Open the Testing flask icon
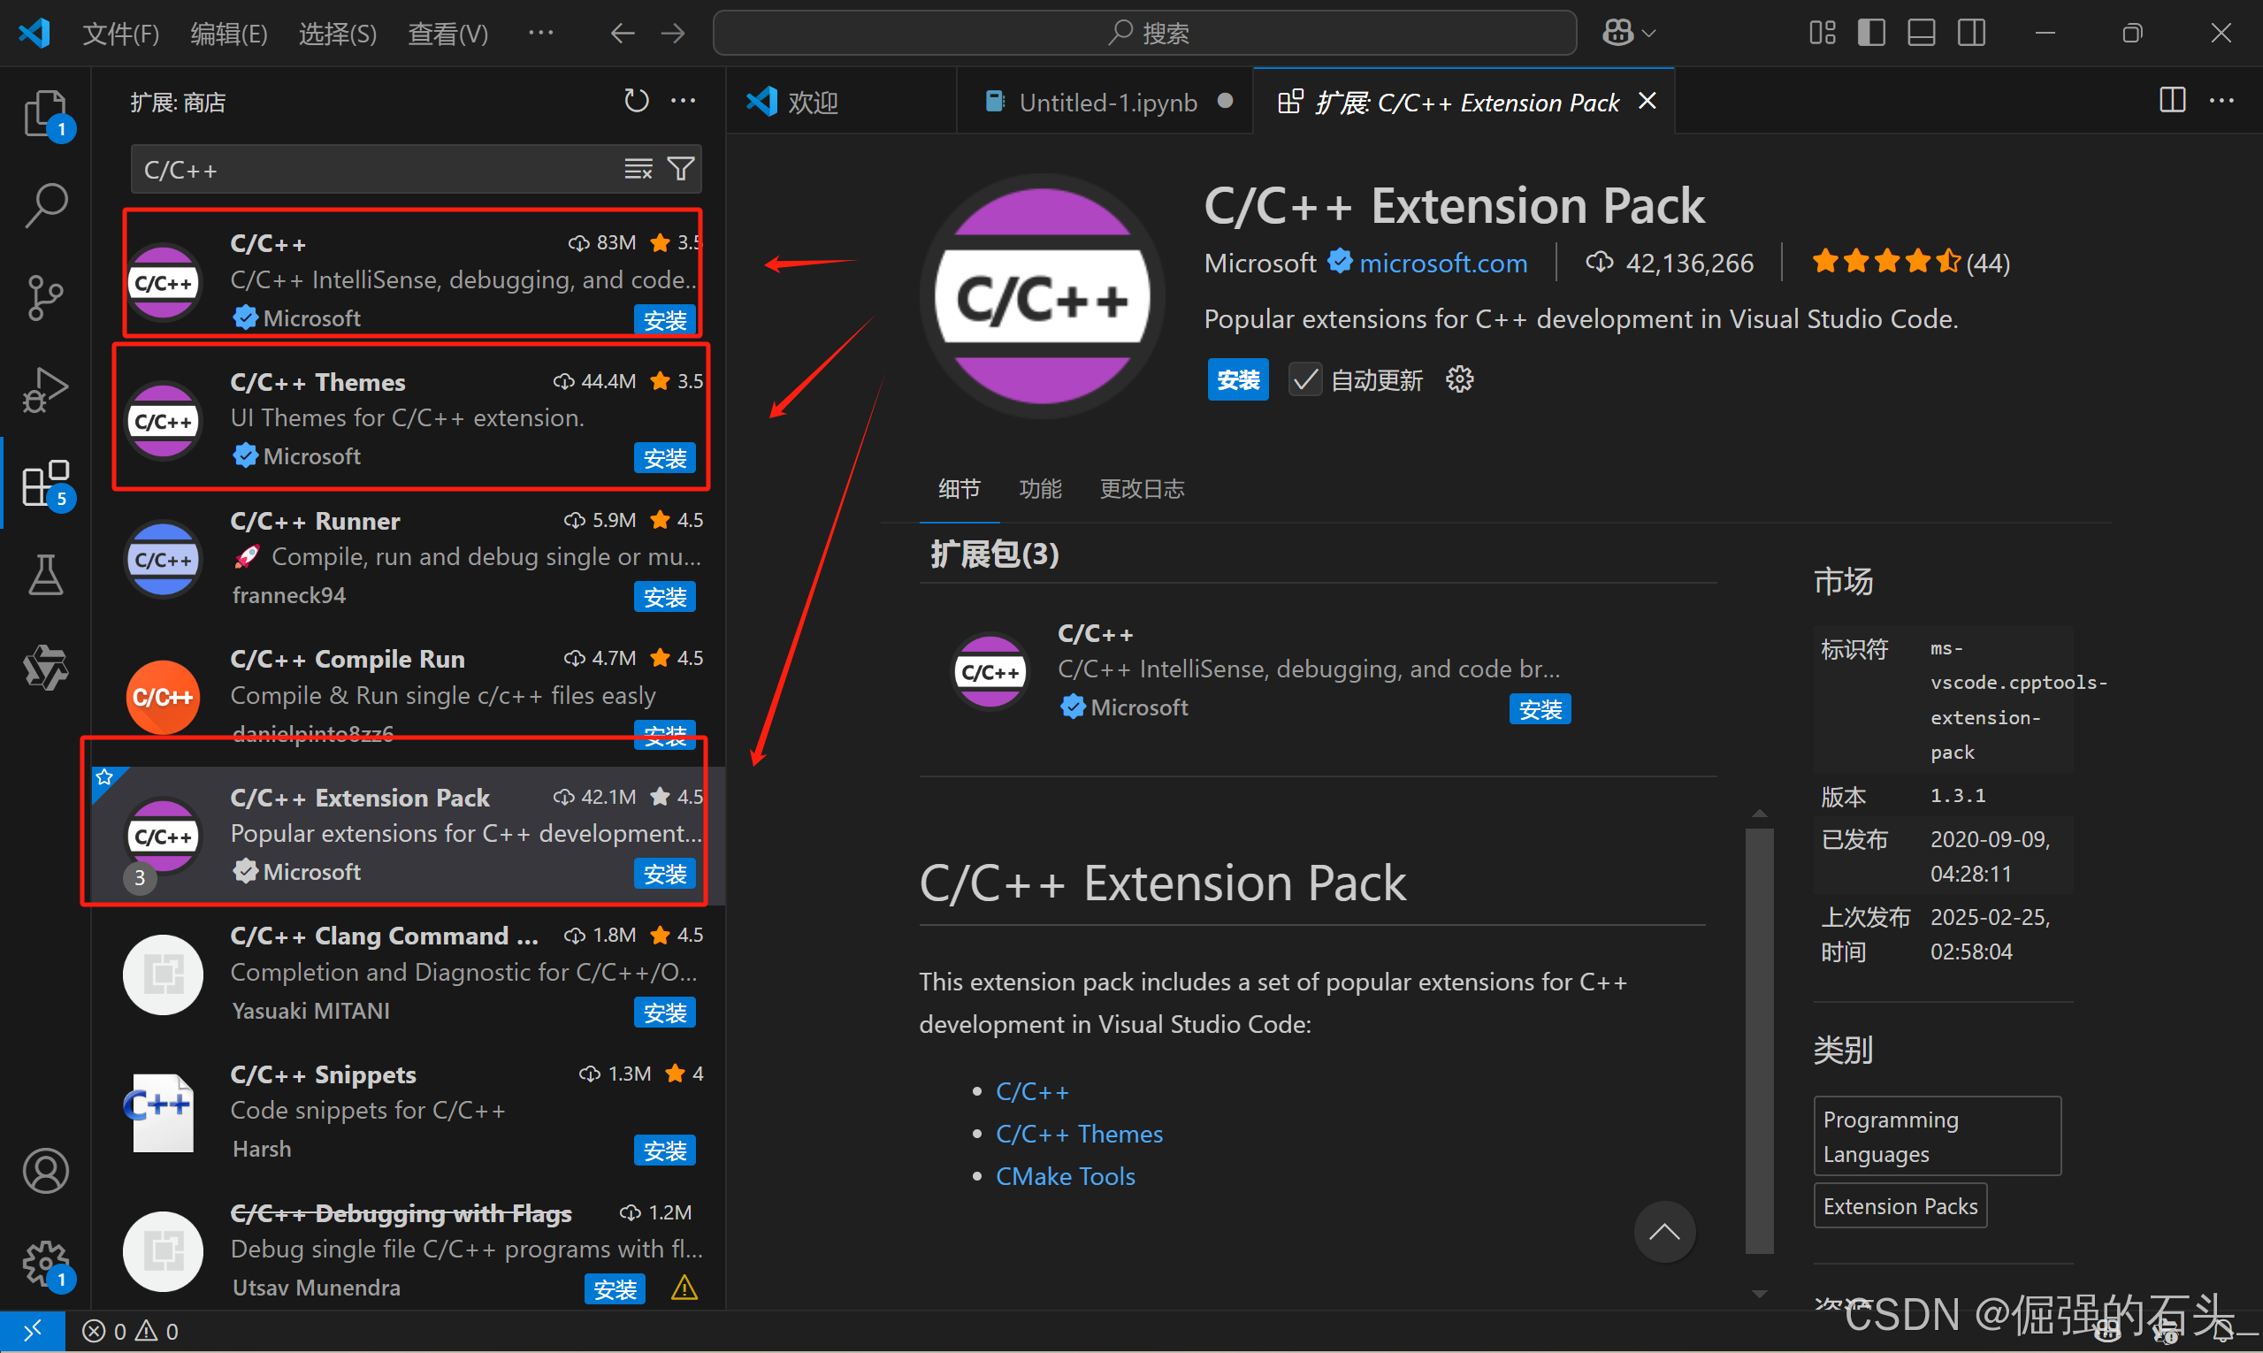 click(46, 575)
